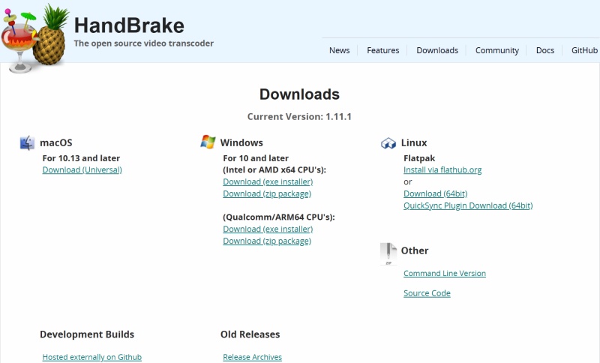Image resolution: width=600 pixels, height=363 pixels.
Task: Open the Features page from navigation
Action: [382, 50]
